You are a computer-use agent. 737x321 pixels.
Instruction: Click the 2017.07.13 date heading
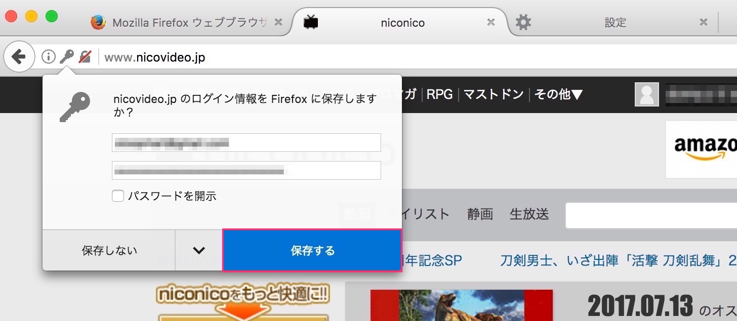[640, 306]
